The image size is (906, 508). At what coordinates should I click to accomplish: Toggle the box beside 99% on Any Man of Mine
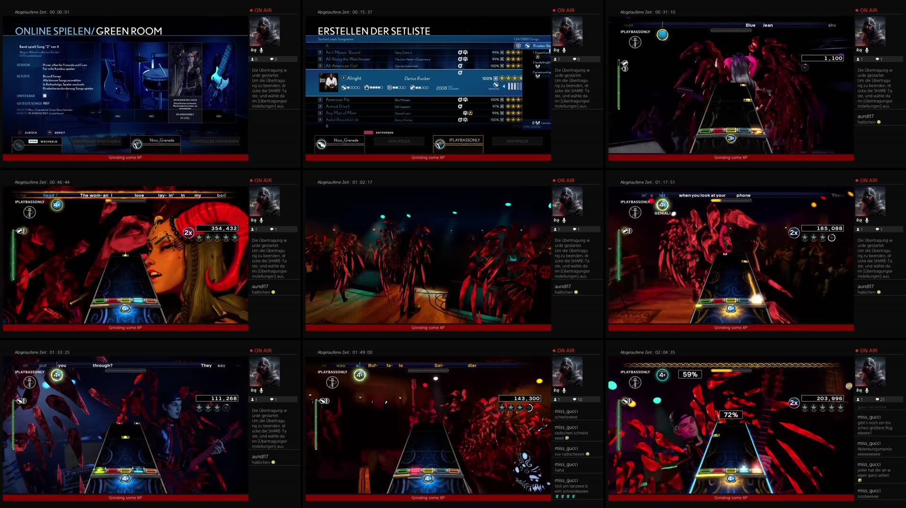pos(502,113)
